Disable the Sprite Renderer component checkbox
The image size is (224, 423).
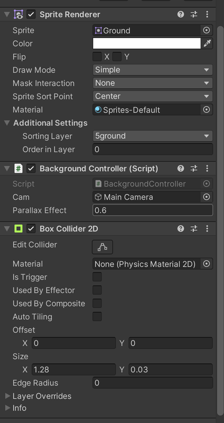click(x=31, y=14)
